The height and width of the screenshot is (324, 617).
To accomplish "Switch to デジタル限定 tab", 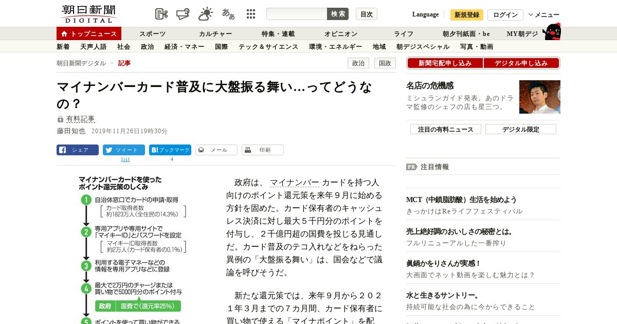I will point(521,129).
